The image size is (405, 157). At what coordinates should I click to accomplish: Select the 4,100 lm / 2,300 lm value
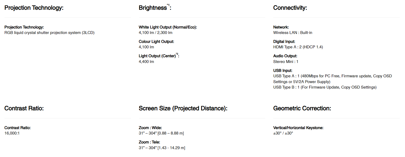[x=155, y=33]
